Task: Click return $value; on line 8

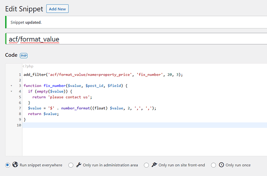Action: click(43, 114)
